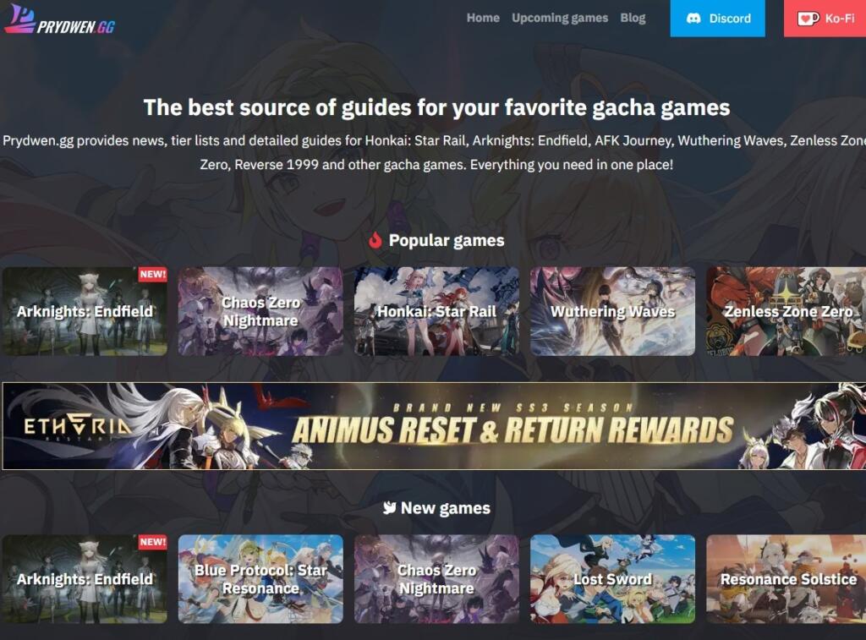The image size is (866, 640).
Task: Click the Etheria Animus Reset banner
Action: (434, 426)
